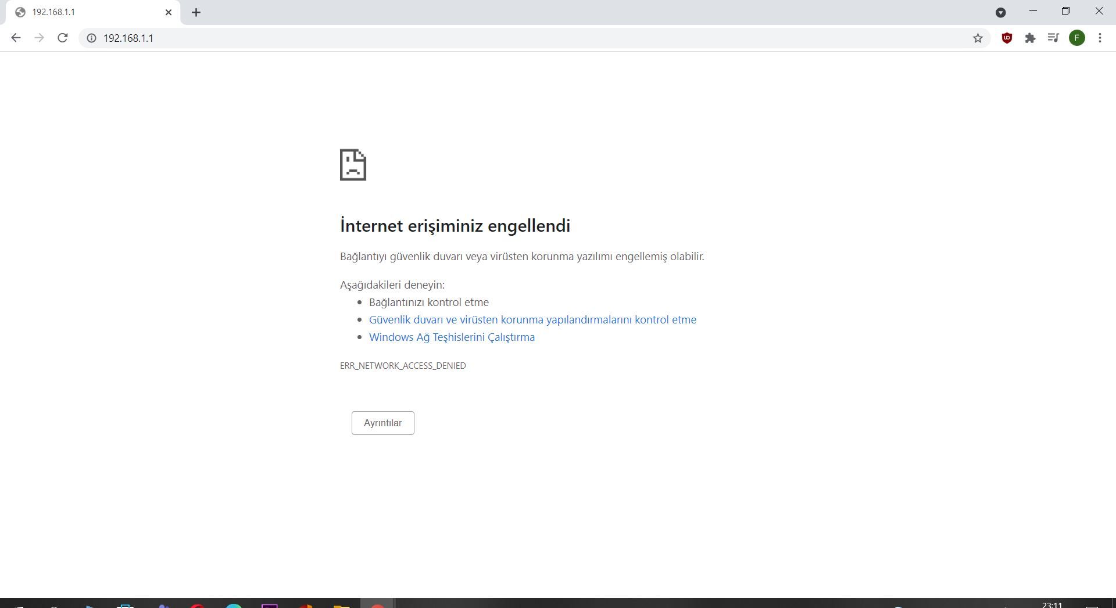Minimize the Chrome window

pyautogui.click(x=1033, y=11)
